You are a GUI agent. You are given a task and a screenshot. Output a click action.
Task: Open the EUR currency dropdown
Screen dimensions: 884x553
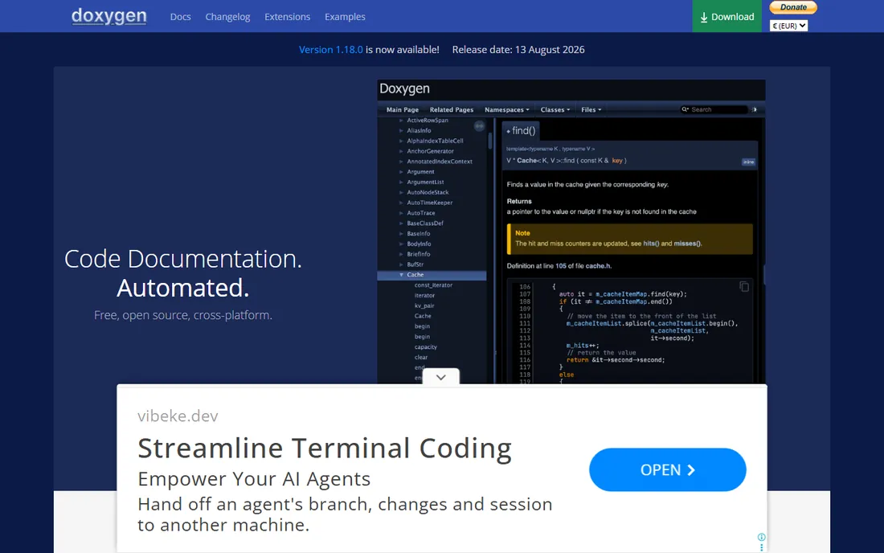[x=788, y=26]
